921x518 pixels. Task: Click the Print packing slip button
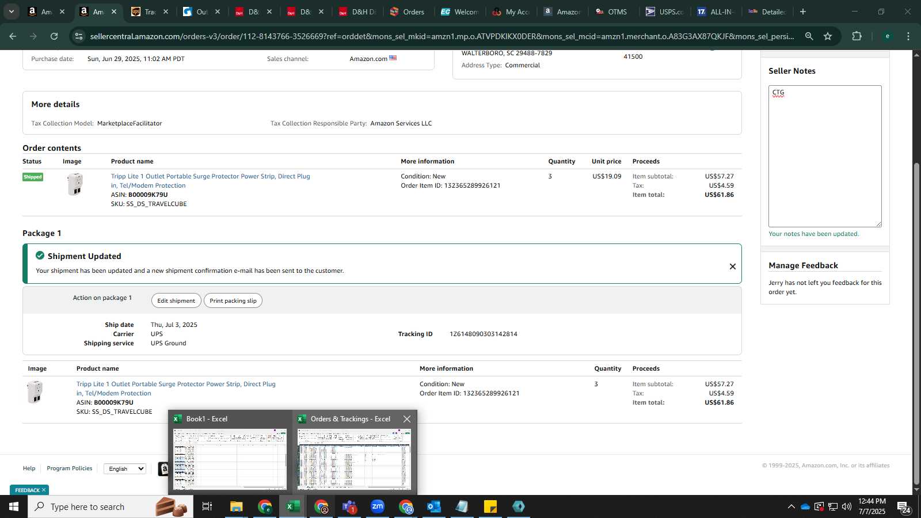coord(233,300)
